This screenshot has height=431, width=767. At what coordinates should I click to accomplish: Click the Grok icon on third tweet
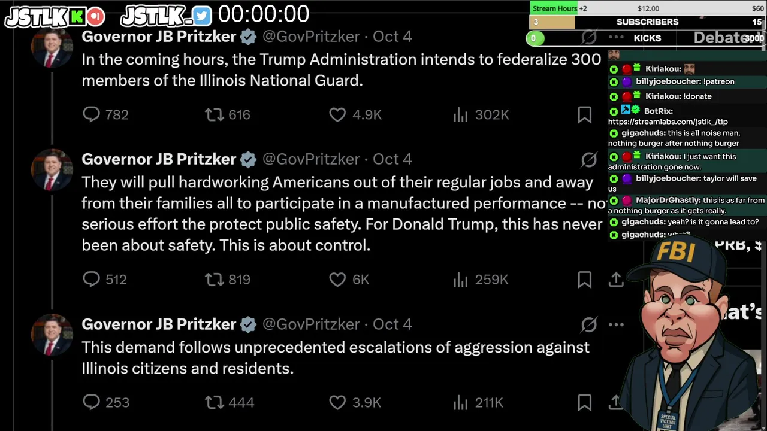pyautogui.click(x=589, y=324)
